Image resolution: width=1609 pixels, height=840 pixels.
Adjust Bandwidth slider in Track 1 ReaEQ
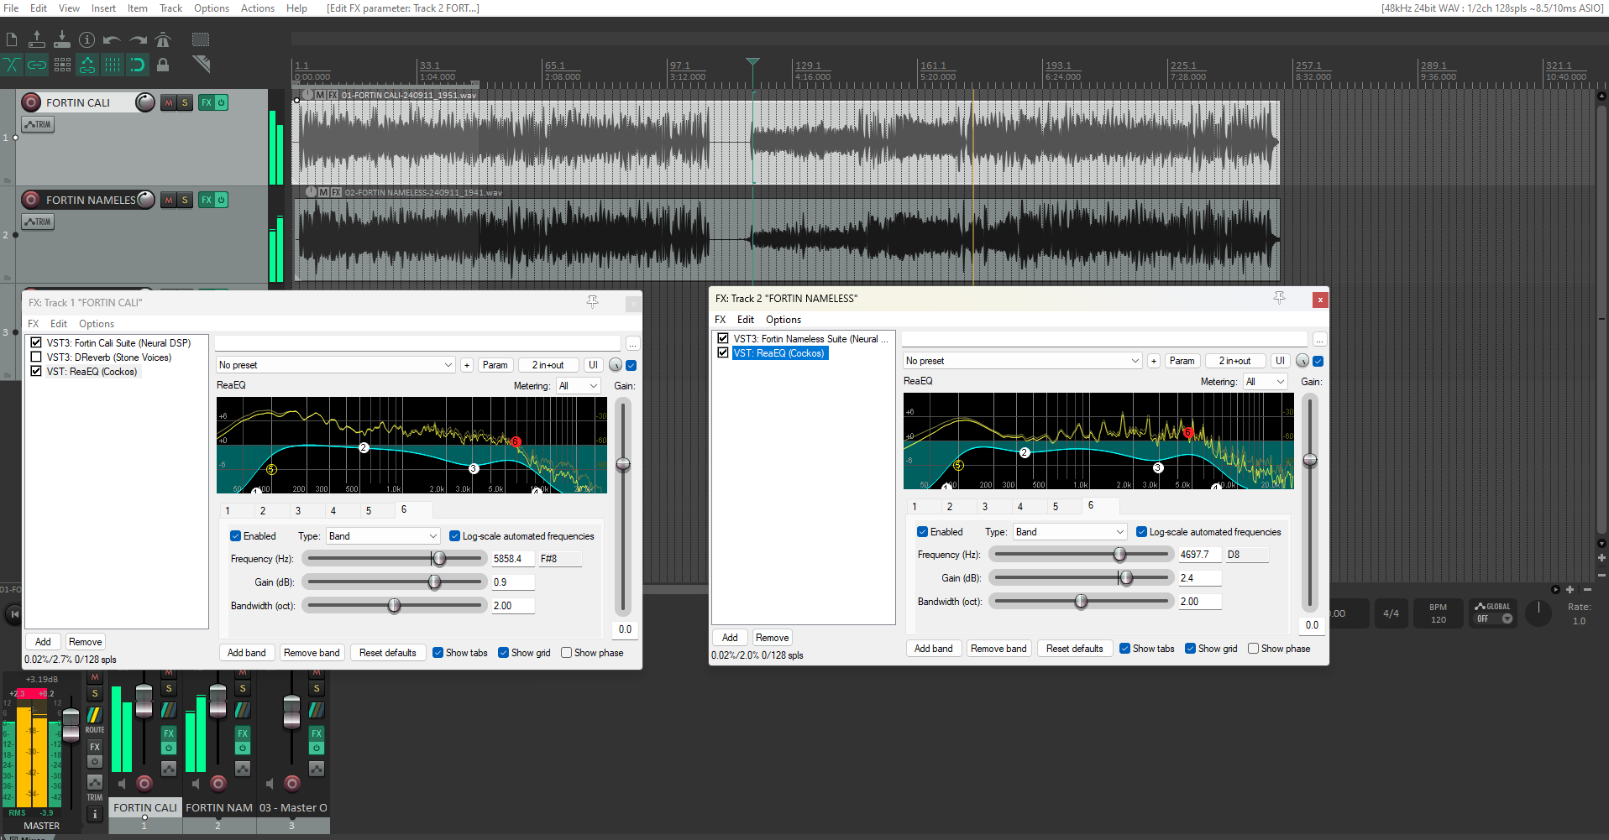(x=394, y=605)
